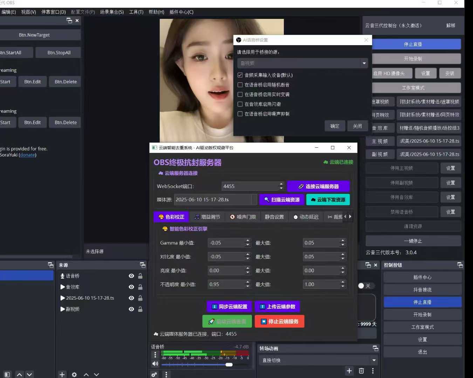Switch to 动态延迟 tab
The height and width of the screenshot is (378, 473).
click(306, 217)
